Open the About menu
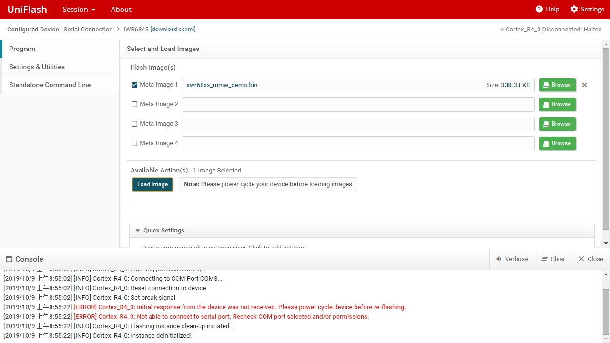 click(x=121, y=9)
